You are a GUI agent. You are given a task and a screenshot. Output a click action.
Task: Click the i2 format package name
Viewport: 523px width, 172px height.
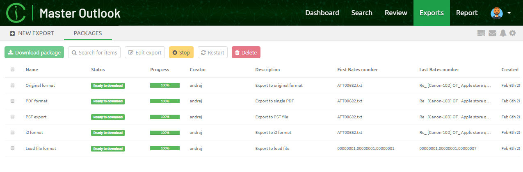tap(34, 133)
